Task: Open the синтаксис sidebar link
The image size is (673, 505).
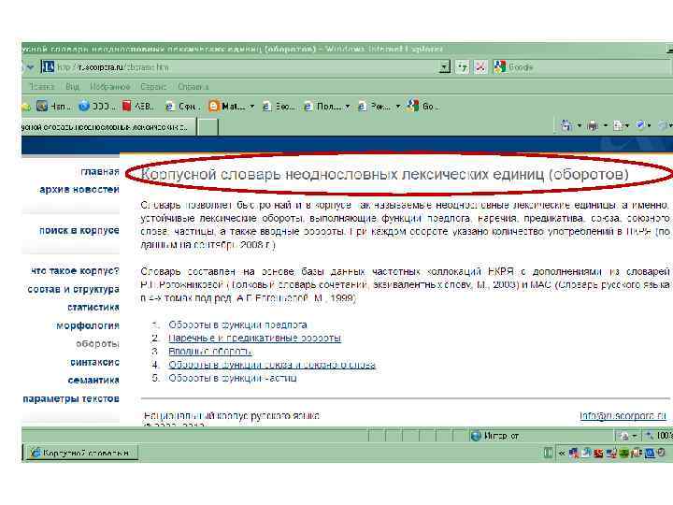Action: tap(94, 362)
